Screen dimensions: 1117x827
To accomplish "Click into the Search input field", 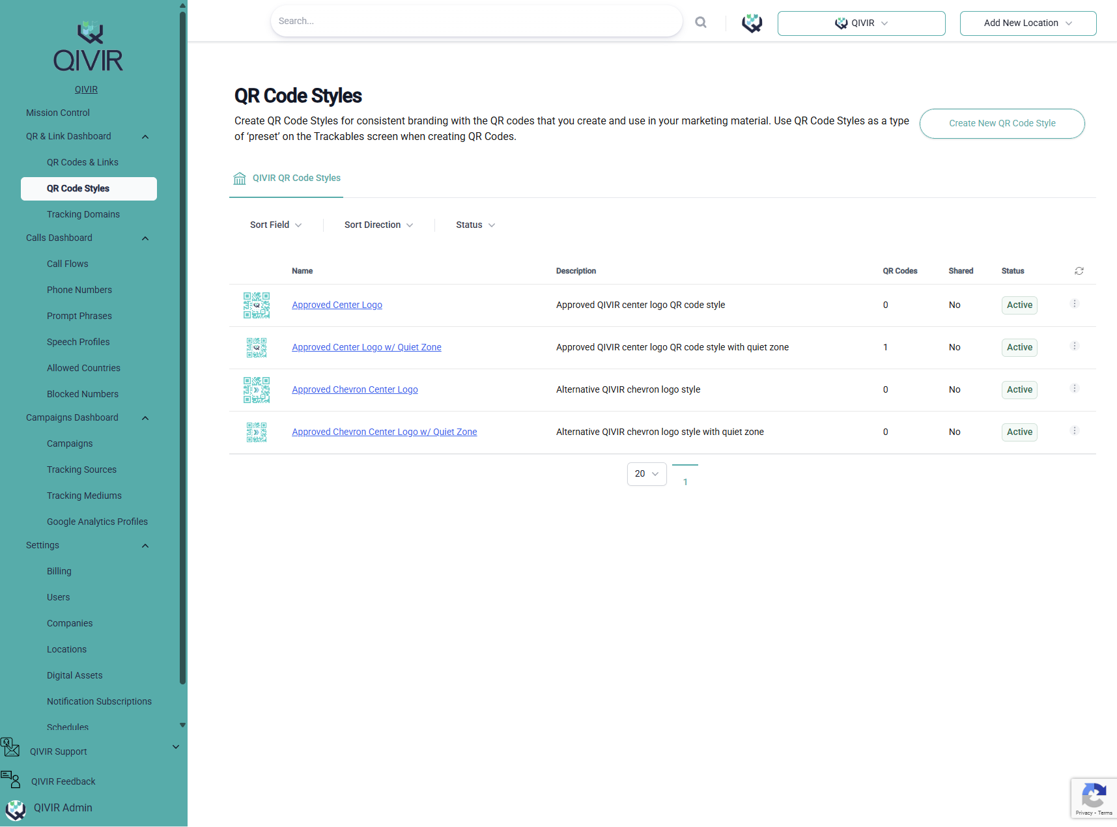I will [x=475, y=21].
